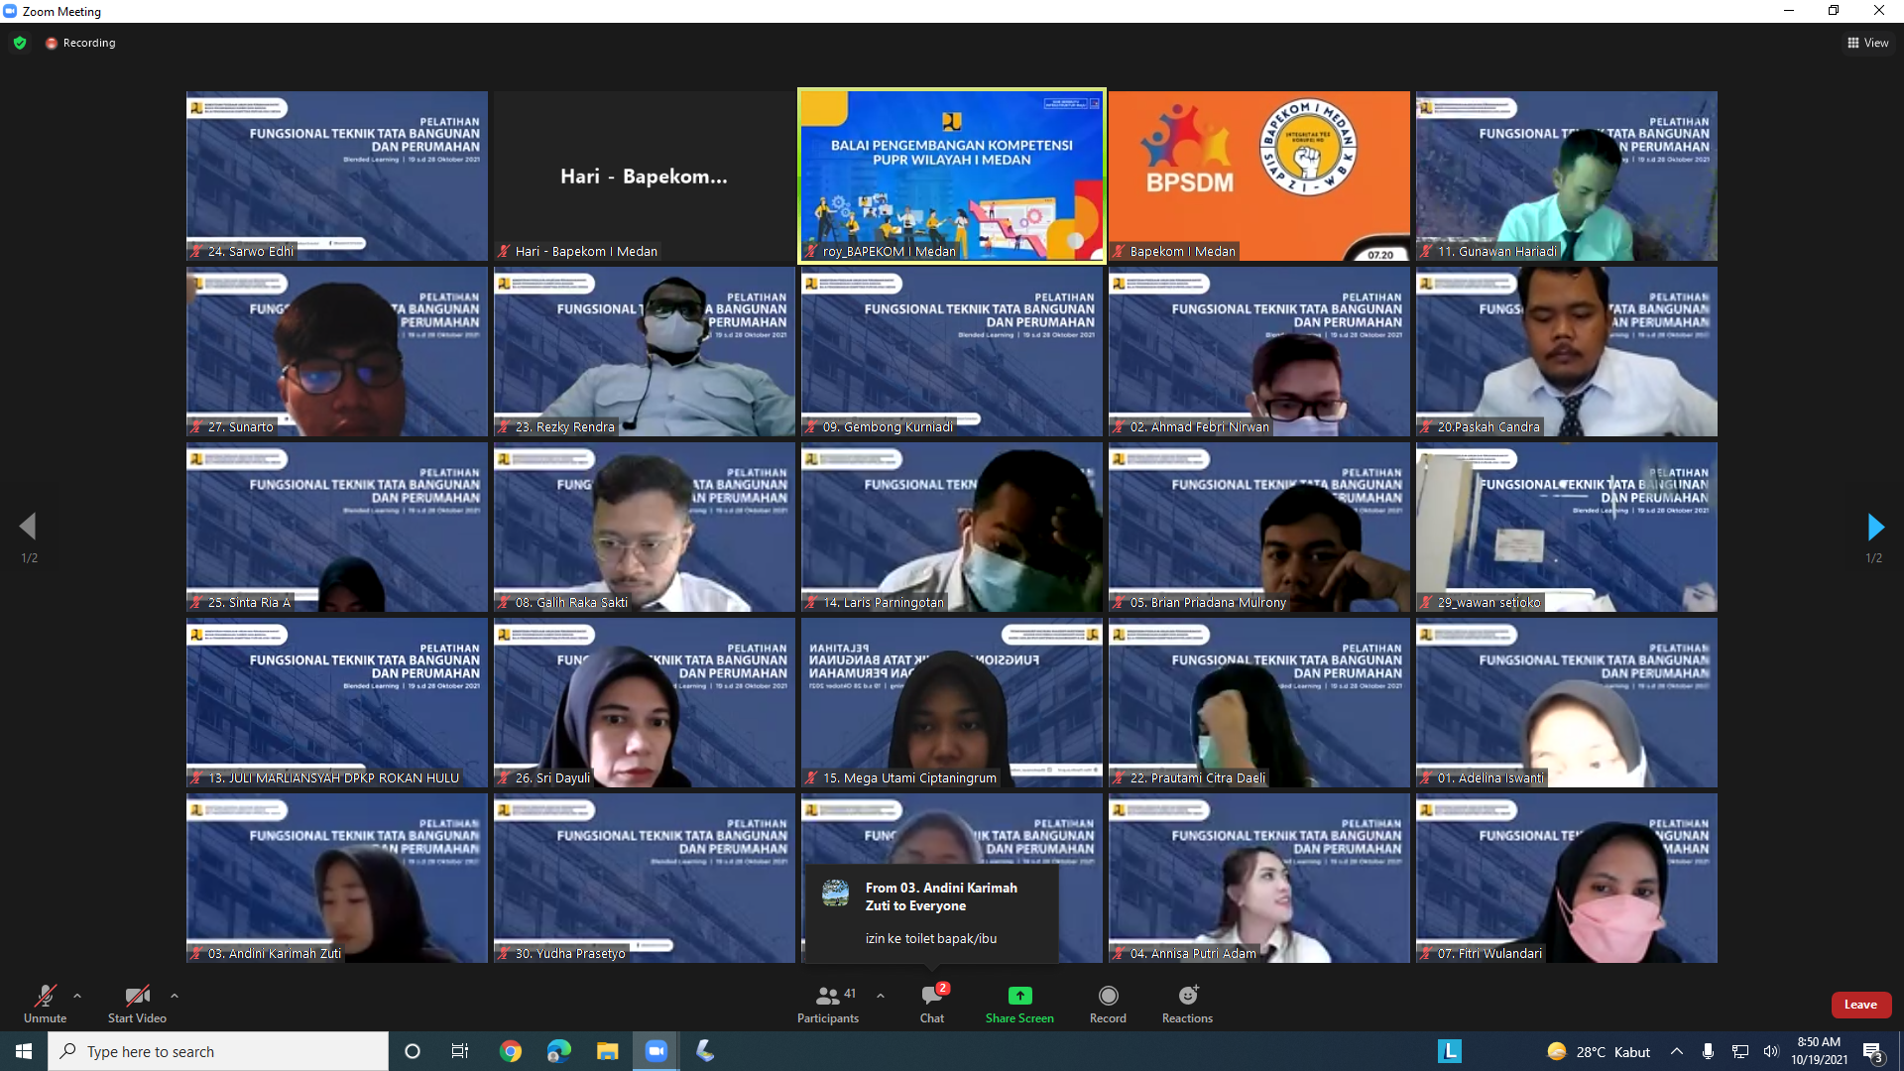Click chat message from Andini Karimah Zuti

click(931, 913)
